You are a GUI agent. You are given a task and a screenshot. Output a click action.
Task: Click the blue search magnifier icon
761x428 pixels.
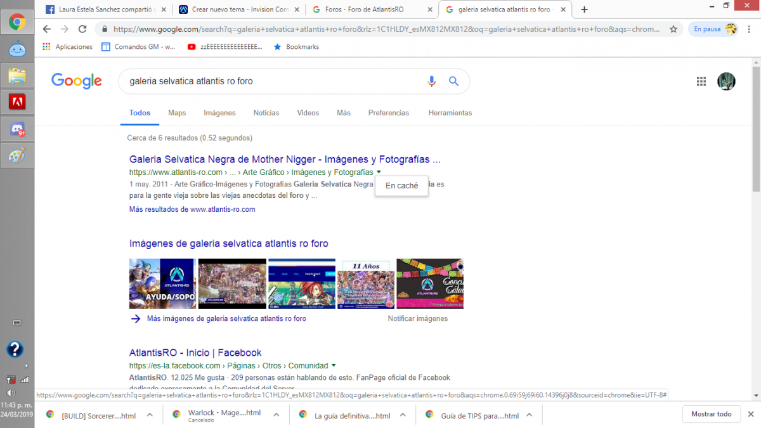pos(453,81)
